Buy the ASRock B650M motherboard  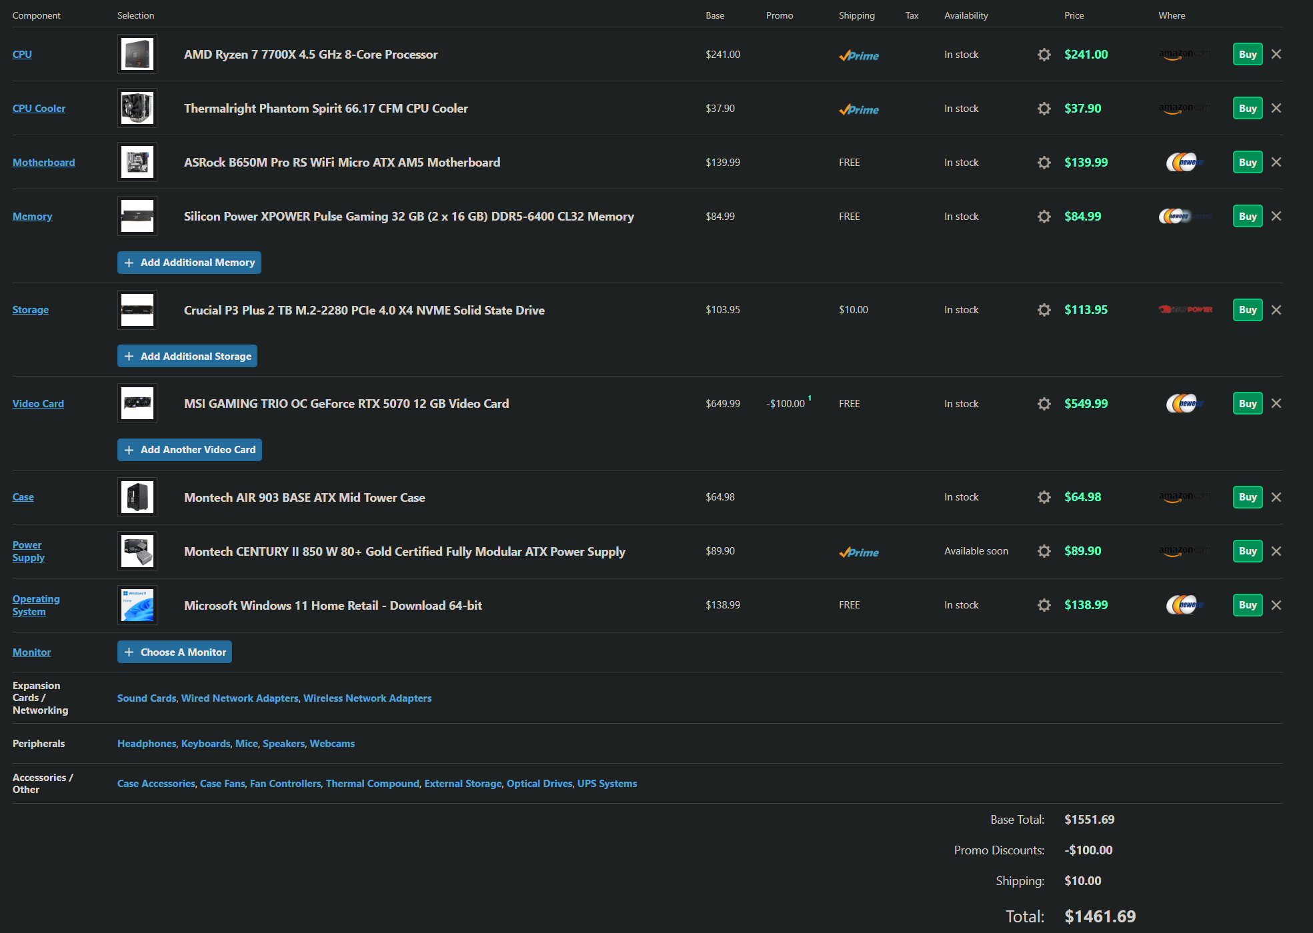[x=1248, y=163]
